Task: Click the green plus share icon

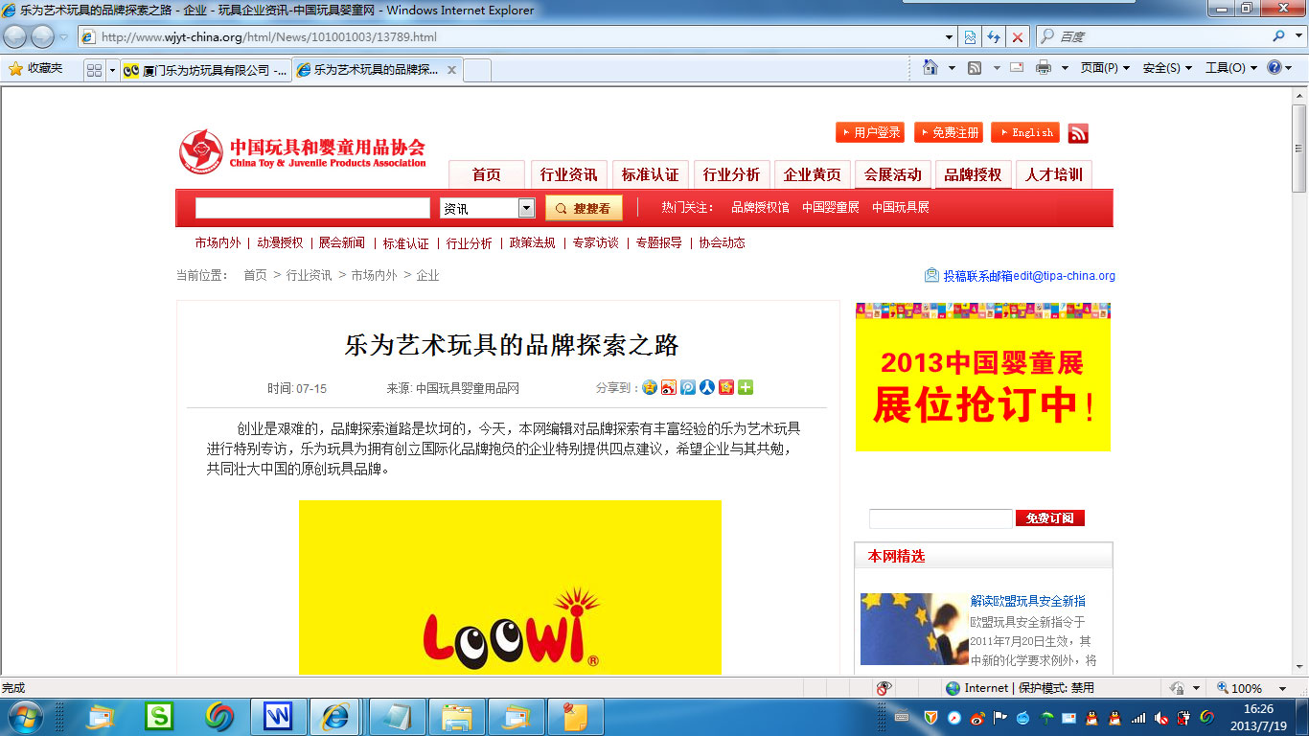Action: click(x=746, y=387)
